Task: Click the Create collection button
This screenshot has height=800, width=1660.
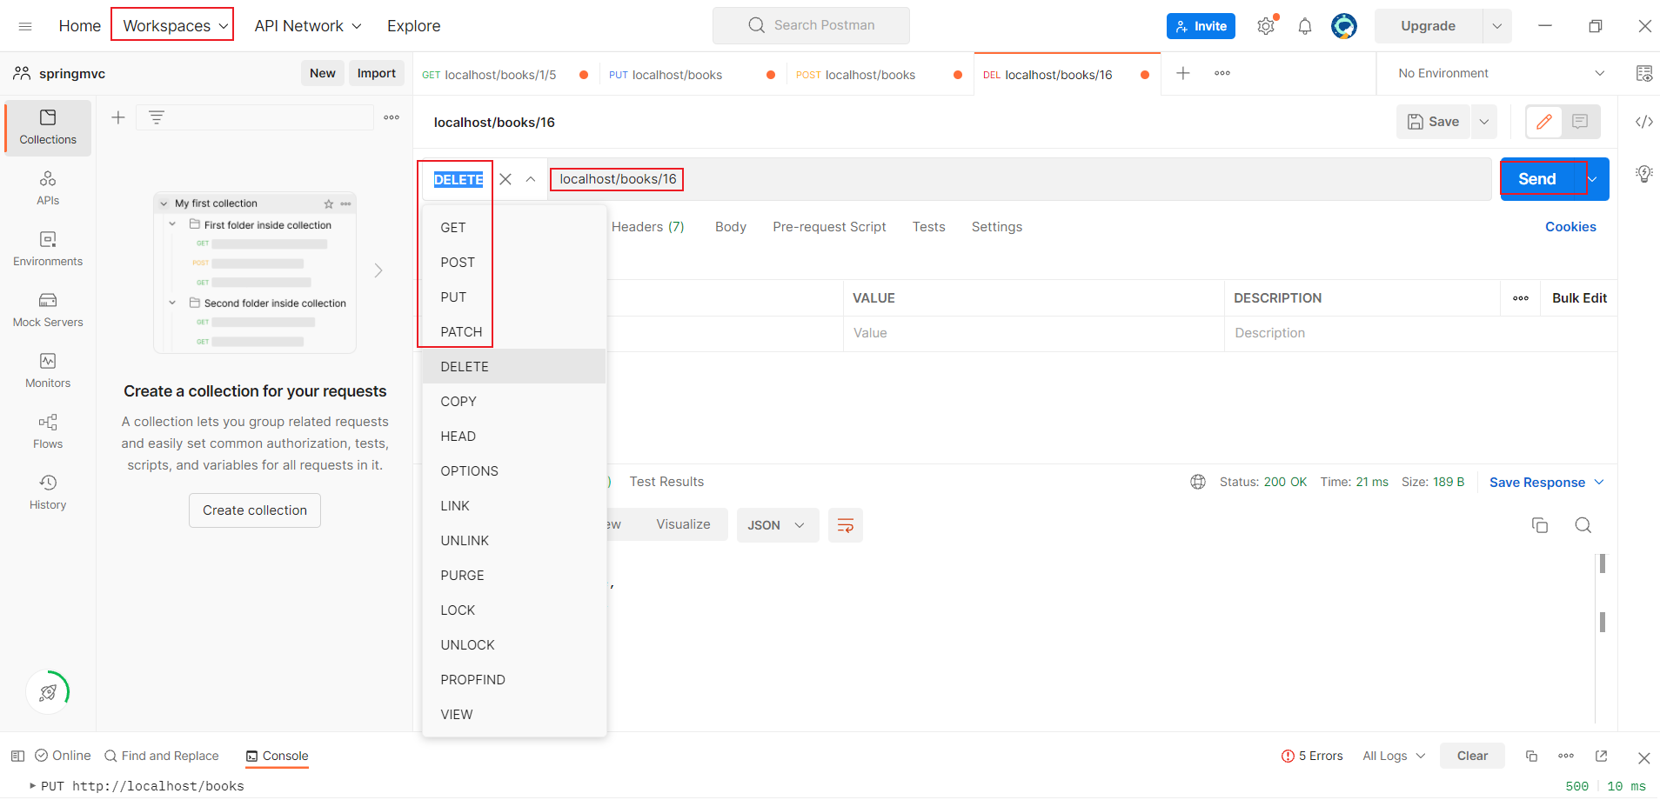Action: tap(255, 510)
